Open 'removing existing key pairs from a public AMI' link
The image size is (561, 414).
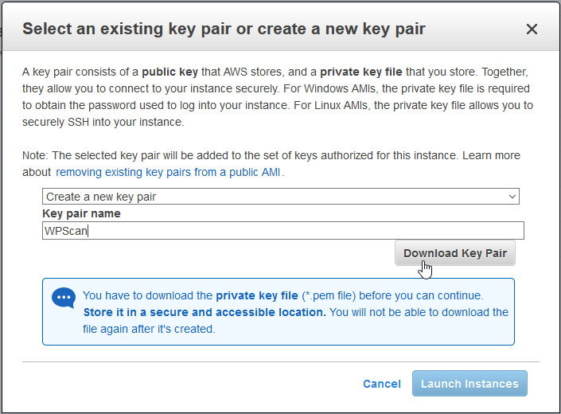coord(168,172)
